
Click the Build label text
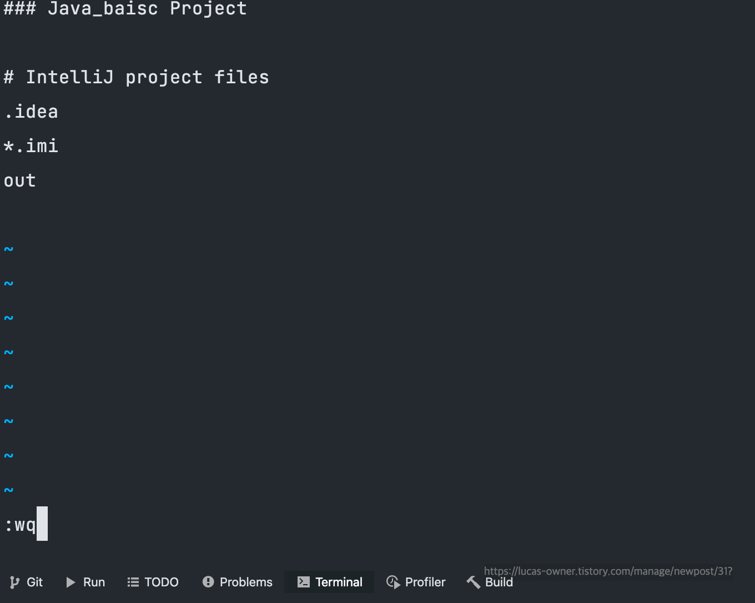click(499, 582)
